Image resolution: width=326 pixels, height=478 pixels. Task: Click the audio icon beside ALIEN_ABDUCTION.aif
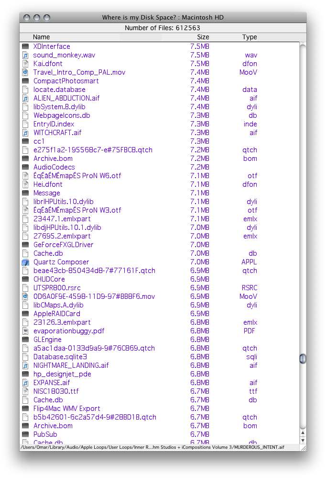coord(25,98)
